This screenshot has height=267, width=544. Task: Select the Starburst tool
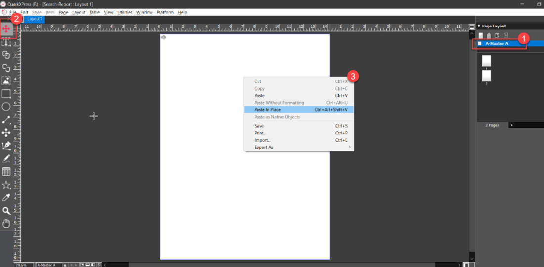[6, 185]
